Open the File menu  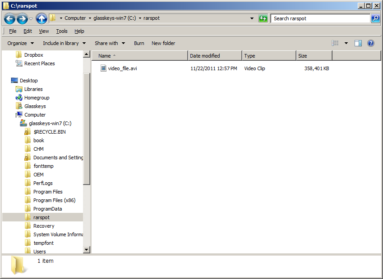pyautogui.click(x=13, y=31)
